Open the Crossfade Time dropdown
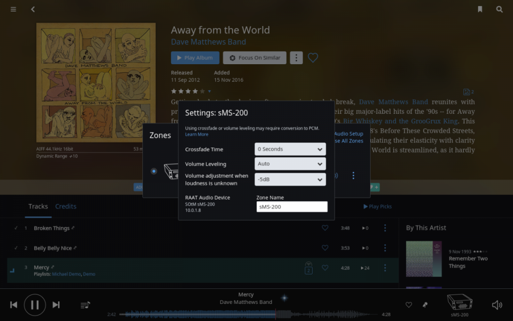 [290, 149]
